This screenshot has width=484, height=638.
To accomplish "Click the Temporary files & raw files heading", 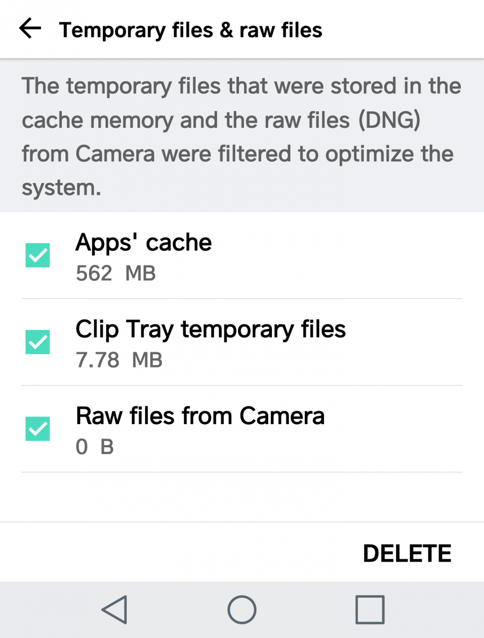I will point(191,29).
